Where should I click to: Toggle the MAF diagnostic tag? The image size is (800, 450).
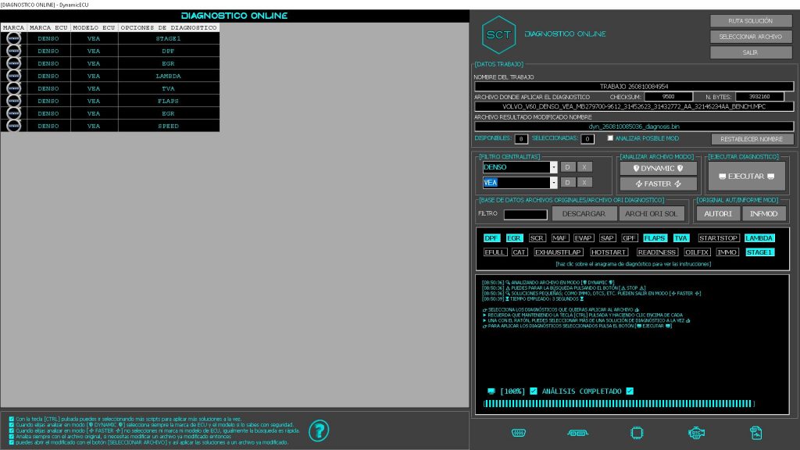pyautogui.click(x=559, y=237)
